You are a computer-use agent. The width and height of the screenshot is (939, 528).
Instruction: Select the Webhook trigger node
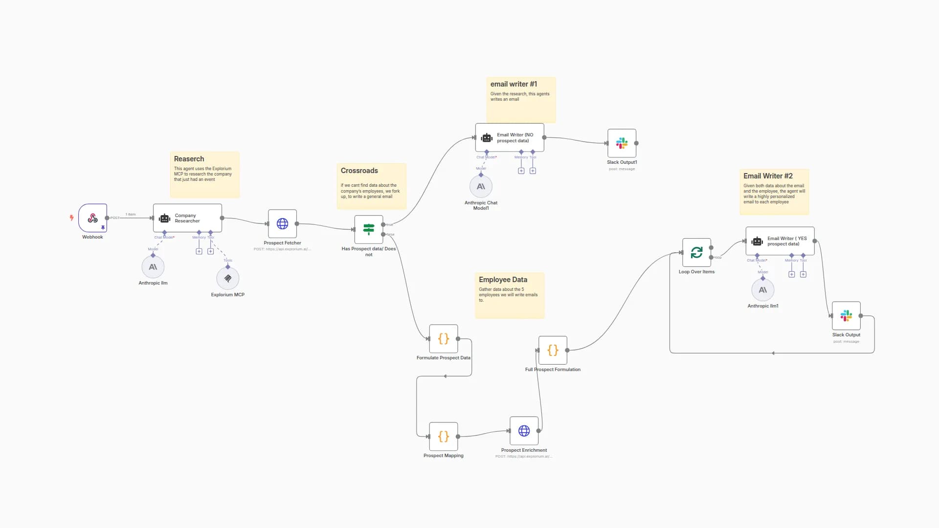(92, 218)
